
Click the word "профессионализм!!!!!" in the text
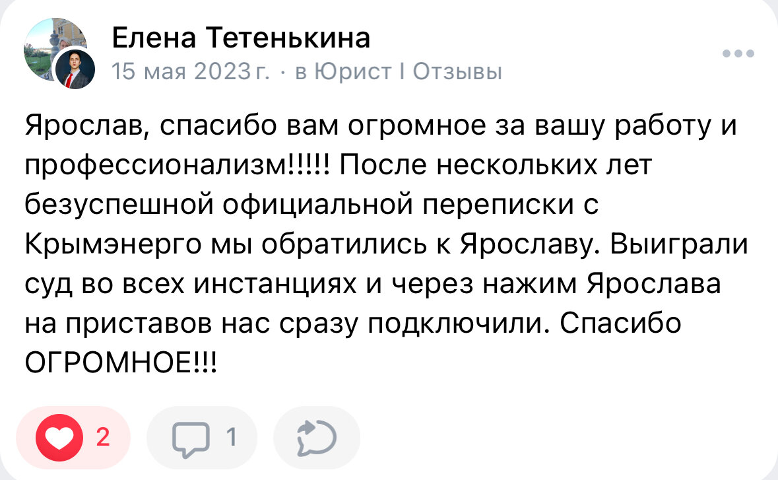tap(180, 166)
